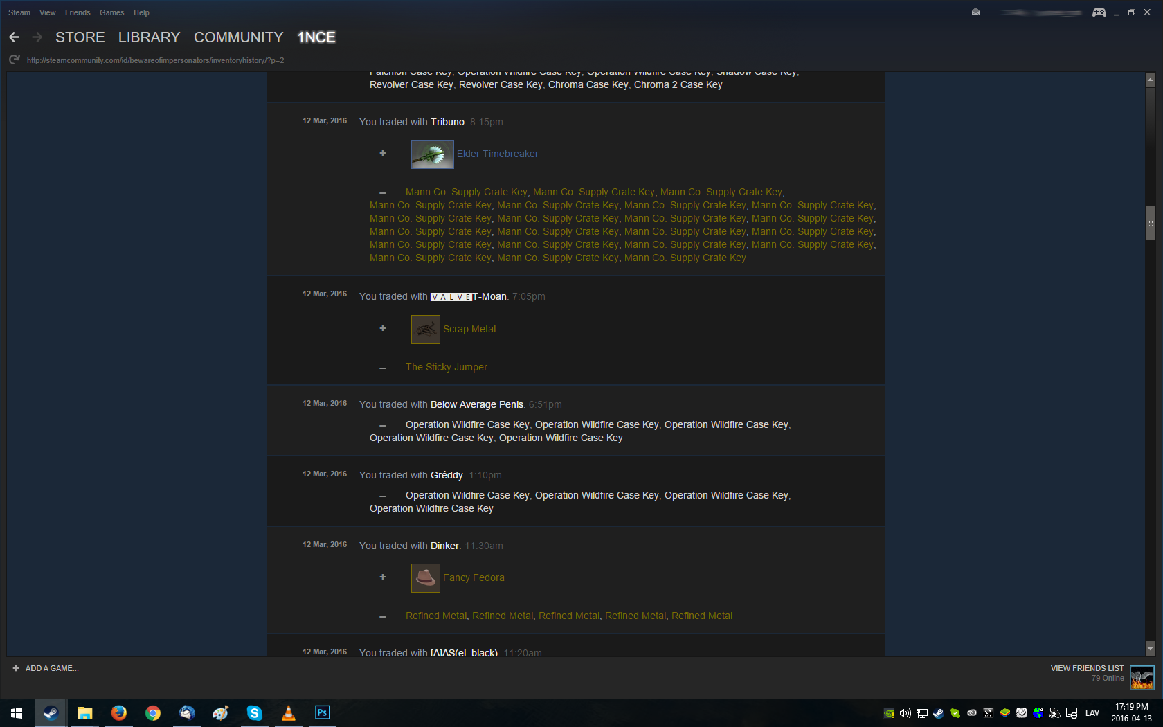Open the Friends menu
This screenshot has height=727, width=1163.
coord(78,12)
